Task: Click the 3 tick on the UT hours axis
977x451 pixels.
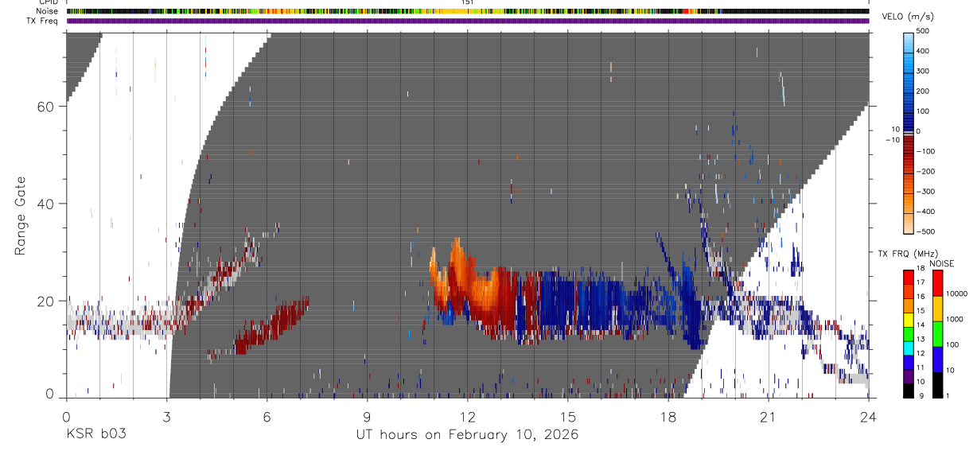Action: (165, 417)
